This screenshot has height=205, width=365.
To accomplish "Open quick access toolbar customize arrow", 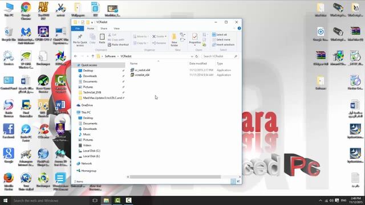I will pyautogui.click(x=92, y=22).
